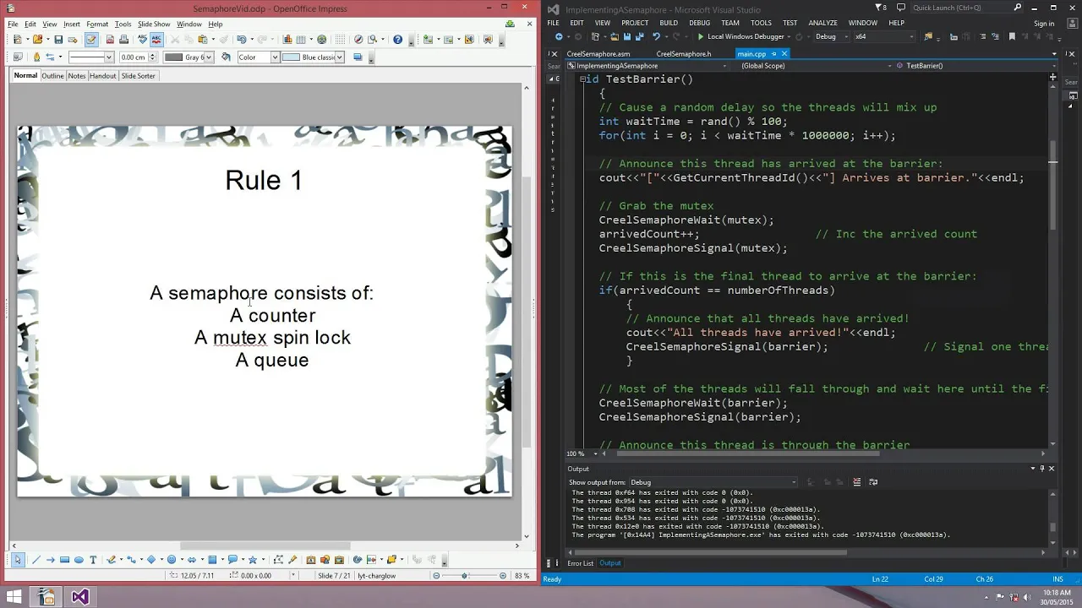
Task: Open the BUILD menu in Visual Studio
Action: click(669, 23)
